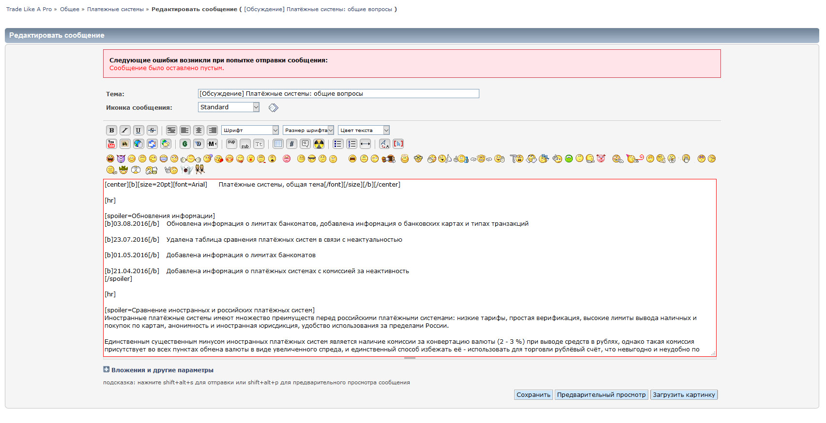This screenshot has height=423, width=826.
Task: Open the discussion thread breadcrumb link
Action: [318, 9]
